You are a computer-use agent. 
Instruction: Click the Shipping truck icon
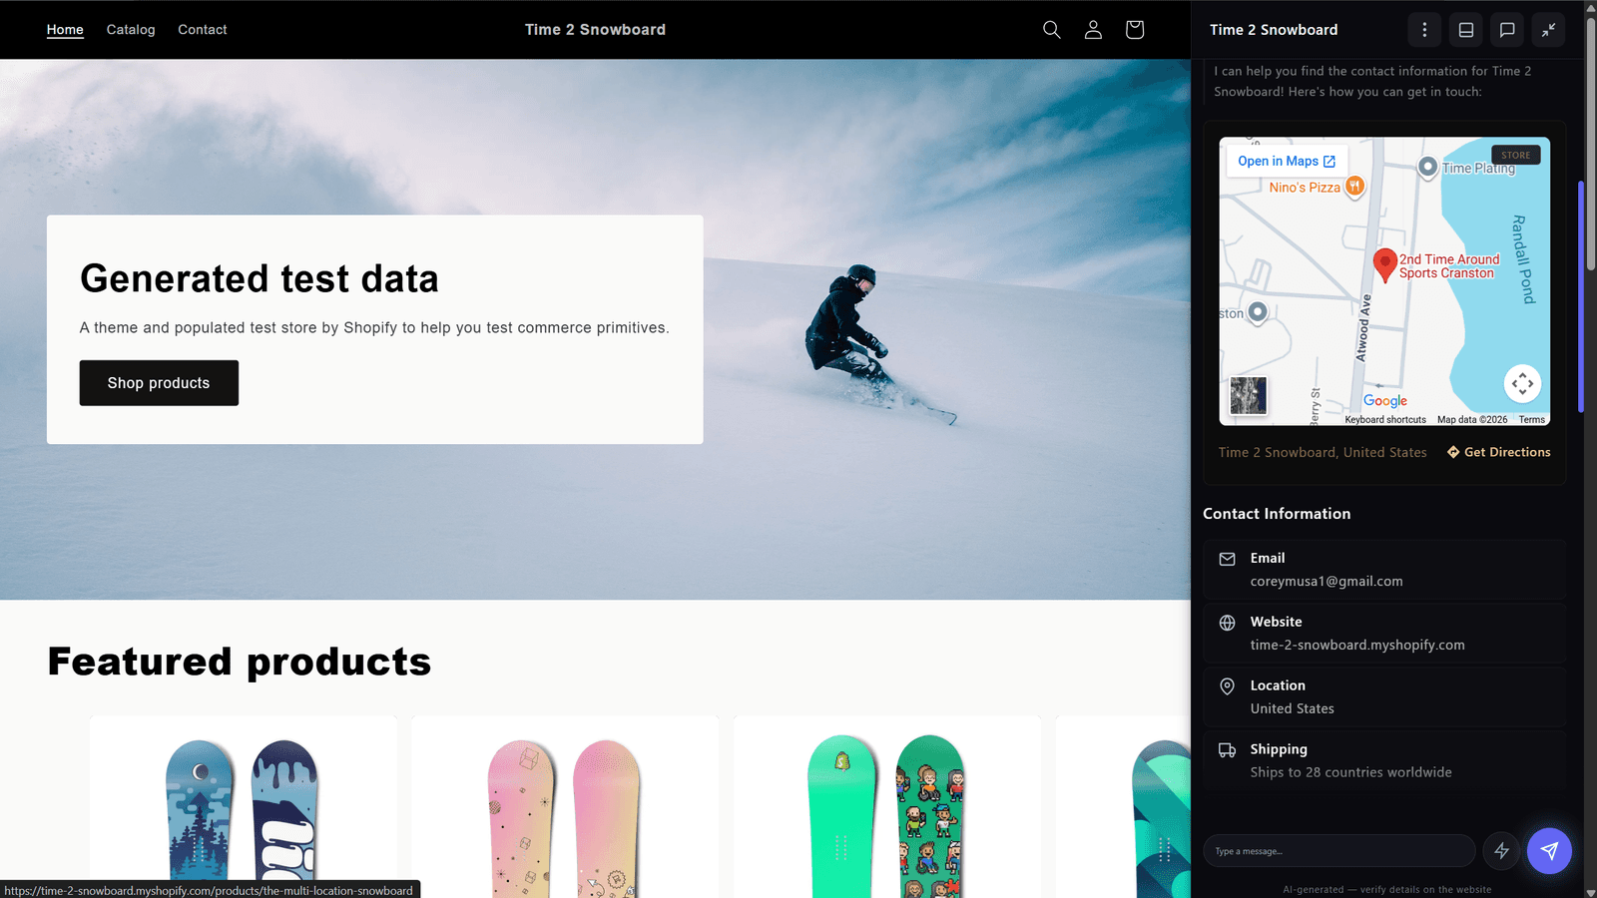(1228, 750)
